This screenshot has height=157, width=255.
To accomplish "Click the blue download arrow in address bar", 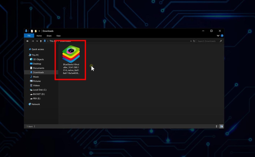I will coord(45,41).
